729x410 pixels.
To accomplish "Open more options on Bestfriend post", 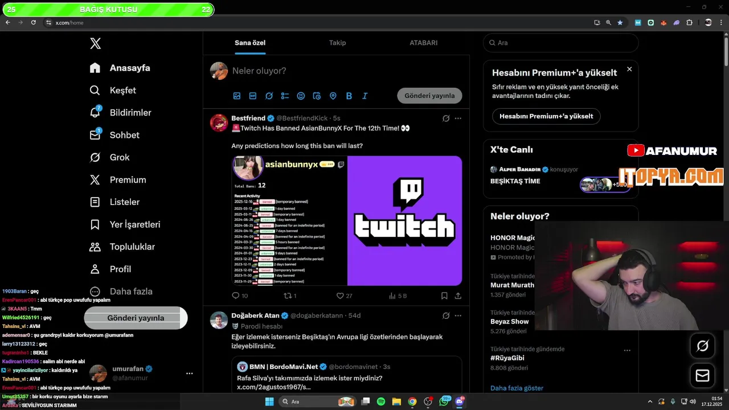I will [x=458, y=118].
